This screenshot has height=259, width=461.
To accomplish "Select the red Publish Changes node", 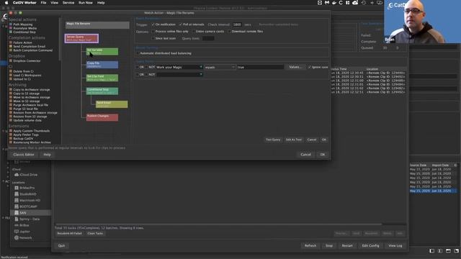I will pos(102,117).
